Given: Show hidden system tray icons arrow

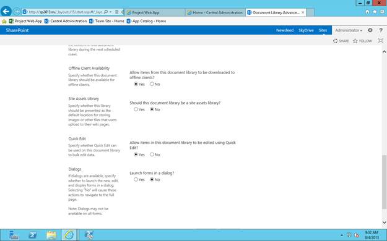Looking at the screenshot, I should [x=342, y=235].
